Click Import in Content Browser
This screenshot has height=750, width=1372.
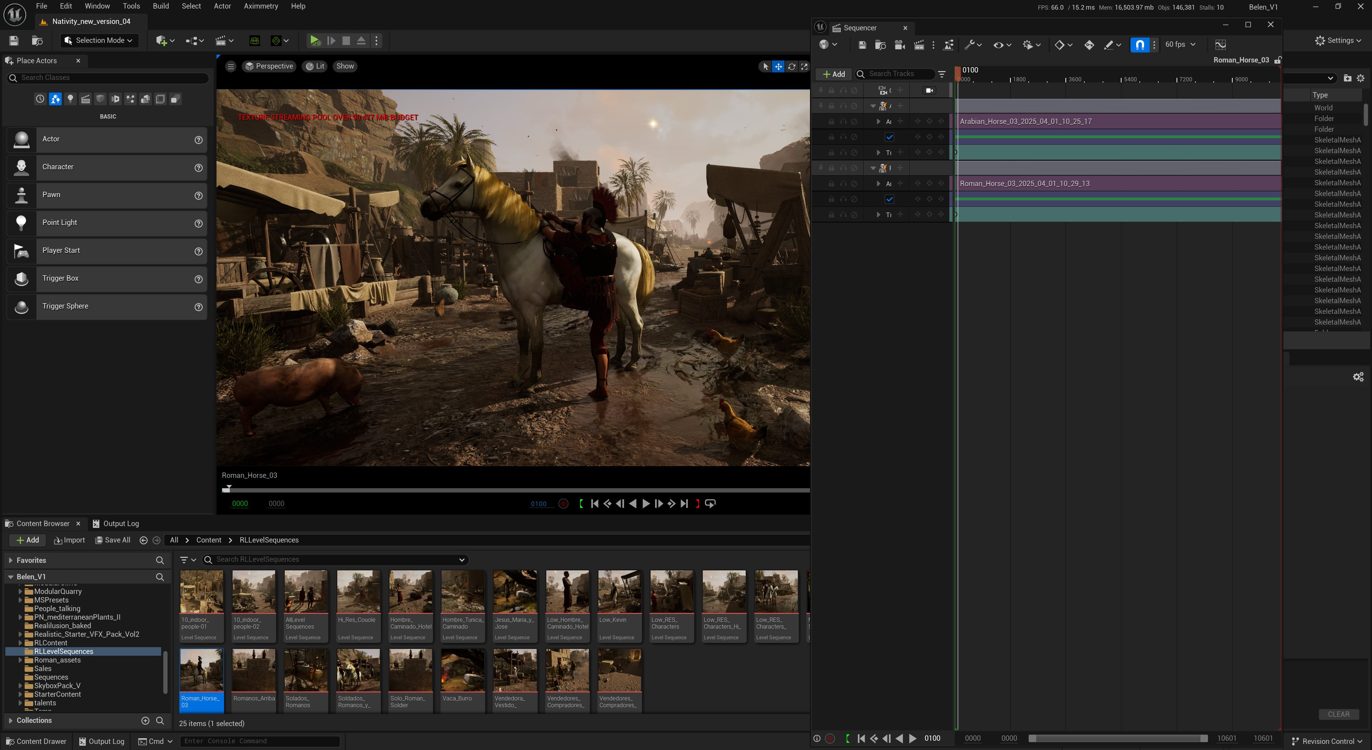pyautogui.click(x=69, y=540)
